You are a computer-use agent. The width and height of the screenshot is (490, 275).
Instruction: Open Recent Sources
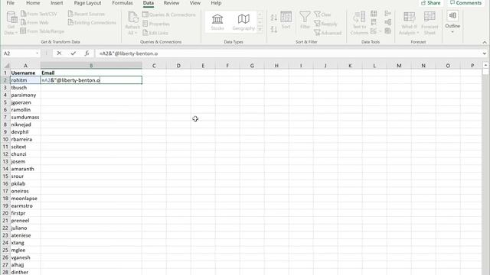click(x=87, y=14)
